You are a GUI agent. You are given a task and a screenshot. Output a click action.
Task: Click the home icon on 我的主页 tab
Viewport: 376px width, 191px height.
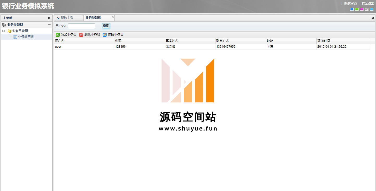point(58,18)
